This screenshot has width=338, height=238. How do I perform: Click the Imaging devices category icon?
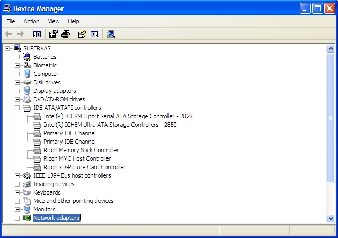point(27,184)
